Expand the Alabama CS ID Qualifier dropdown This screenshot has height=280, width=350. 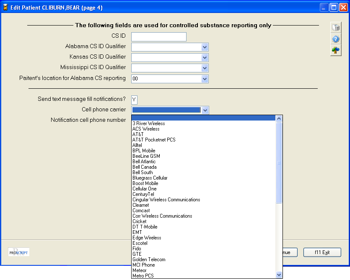pos(205,47)
